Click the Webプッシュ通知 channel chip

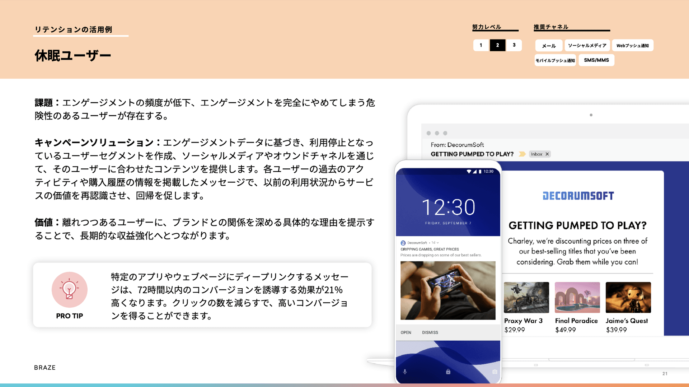[x=632, y=46]
